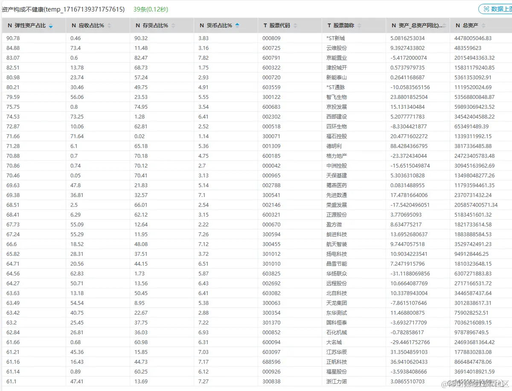Click stock code 000042

[x=271, y=166]
